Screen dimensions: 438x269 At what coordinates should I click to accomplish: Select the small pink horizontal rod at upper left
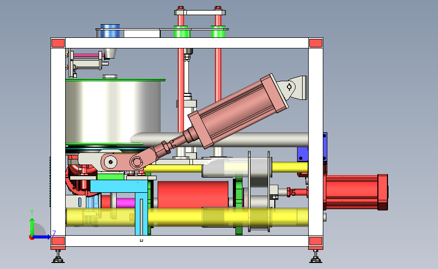(x=86, y=56)
